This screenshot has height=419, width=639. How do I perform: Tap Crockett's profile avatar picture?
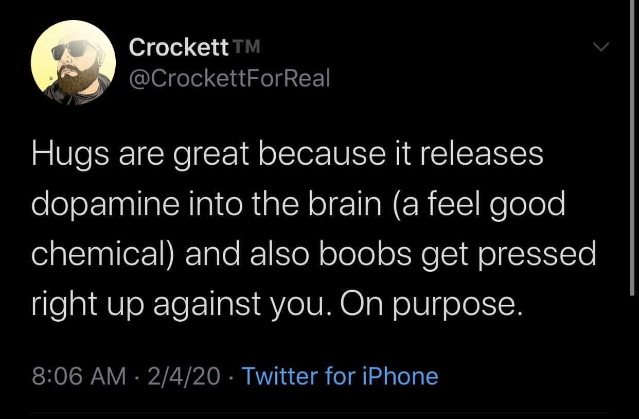(x=74, y=63)
